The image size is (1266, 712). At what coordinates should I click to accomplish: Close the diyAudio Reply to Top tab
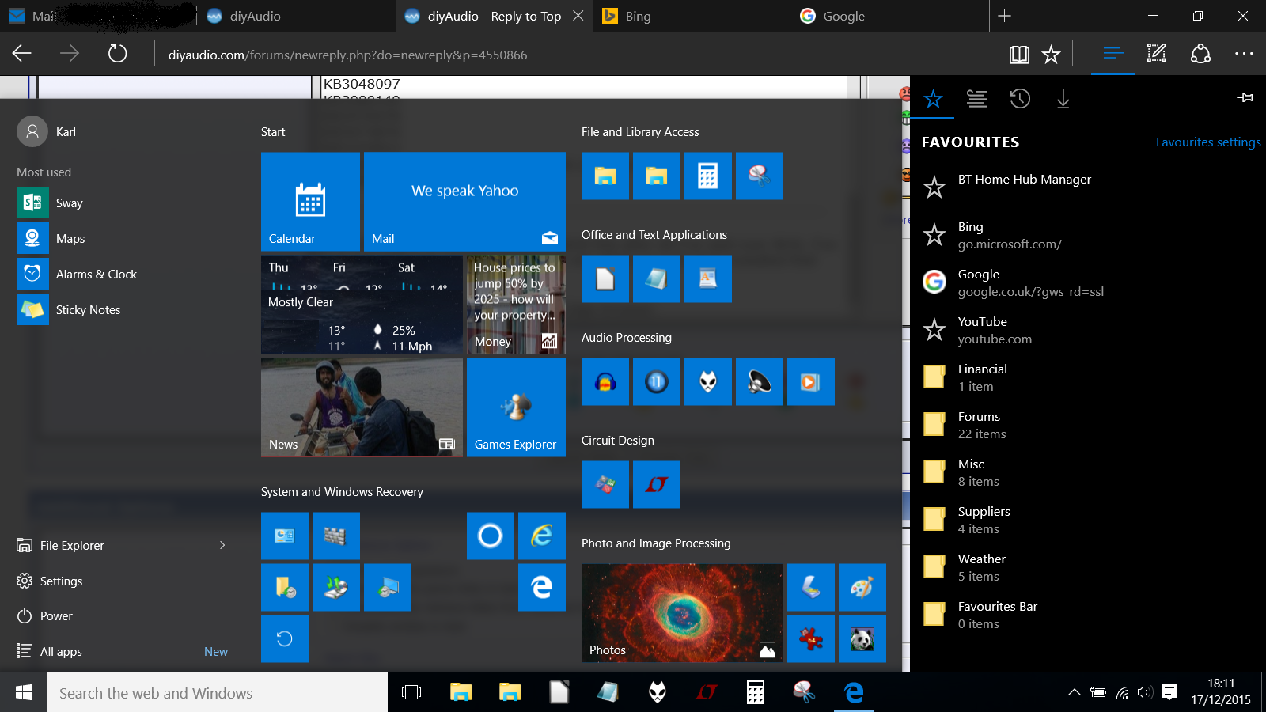point(578,16)
